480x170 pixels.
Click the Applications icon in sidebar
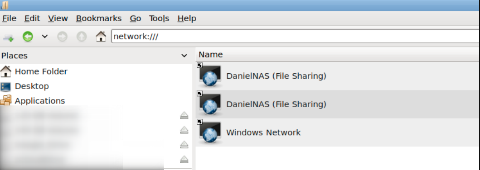(6, 100)
